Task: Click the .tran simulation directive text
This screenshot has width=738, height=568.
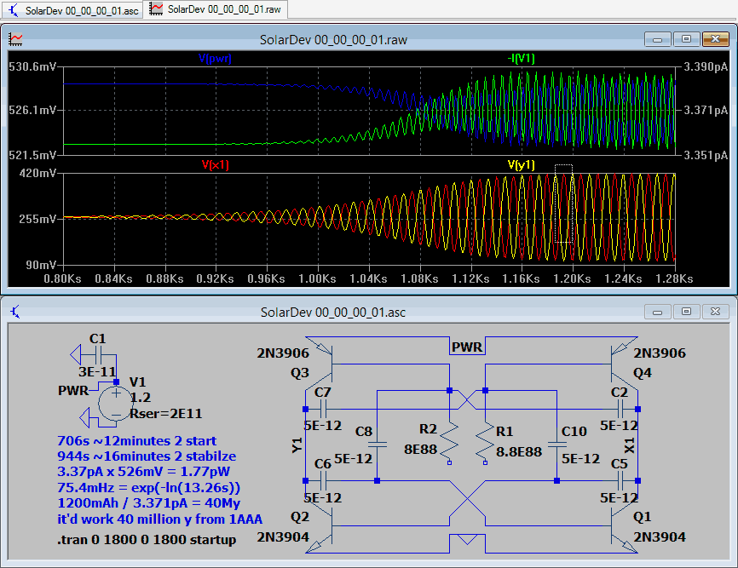Action: click(x=147, y=540)
